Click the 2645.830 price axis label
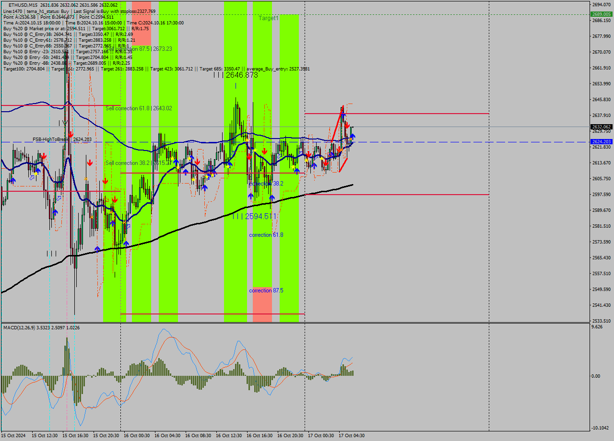This screenshot has height=441, width=614. click(601, 99)
